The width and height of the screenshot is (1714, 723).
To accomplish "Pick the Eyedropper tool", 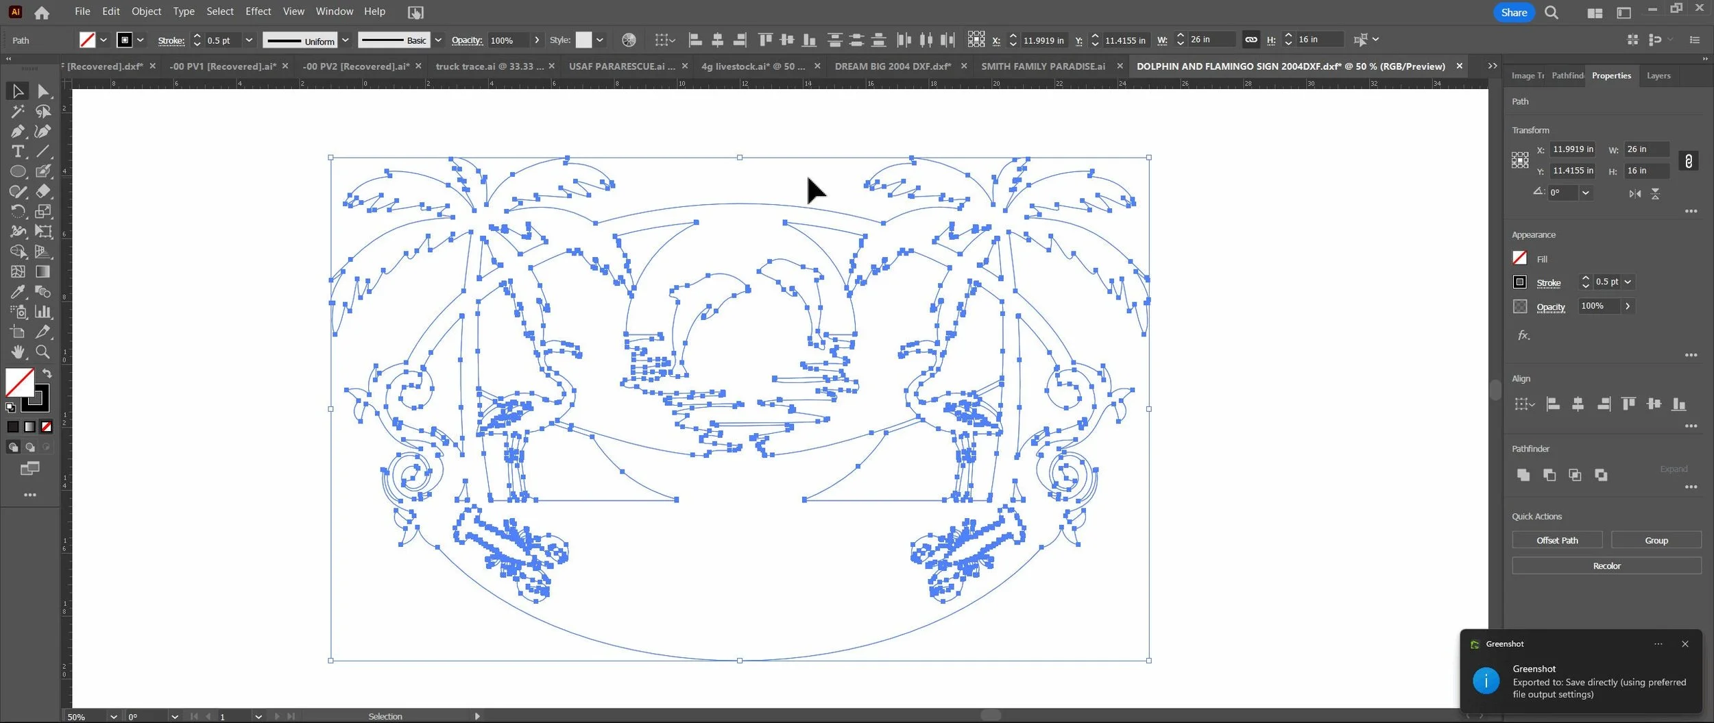I will point(18,292).
